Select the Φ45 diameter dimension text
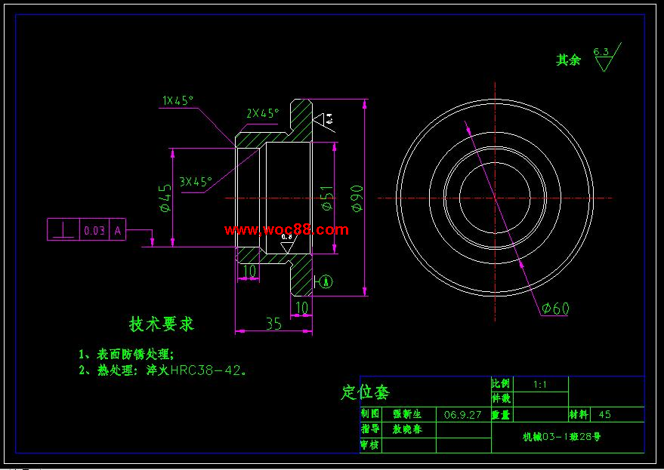This screenshot has height=470, width=664. pos(165,198)
